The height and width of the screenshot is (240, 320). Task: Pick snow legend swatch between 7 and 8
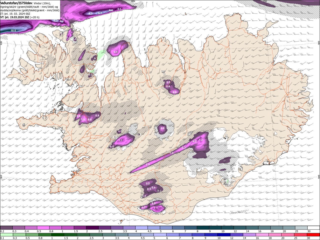(191, 228)
